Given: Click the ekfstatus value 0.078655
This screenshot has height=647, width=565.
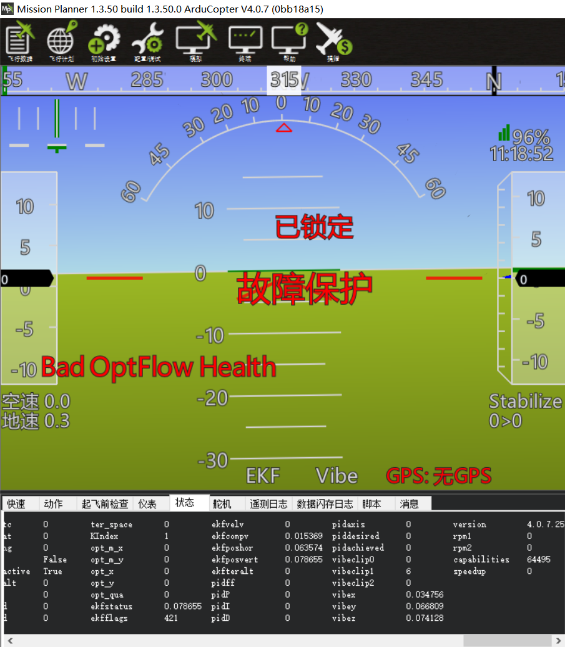Looking at the screenshot, I should click(183, 606).
